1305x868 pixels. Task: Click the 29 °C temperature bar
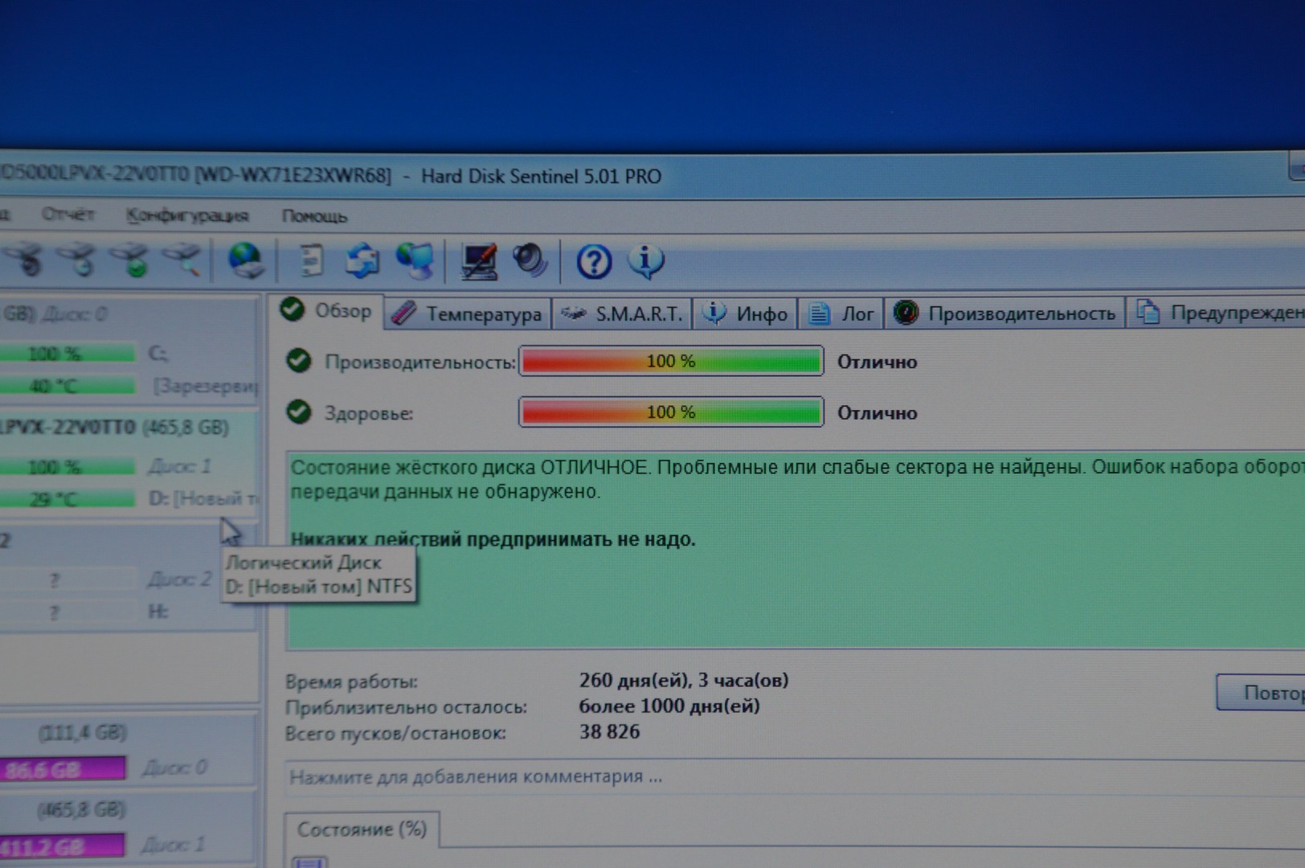click(67, 499)
